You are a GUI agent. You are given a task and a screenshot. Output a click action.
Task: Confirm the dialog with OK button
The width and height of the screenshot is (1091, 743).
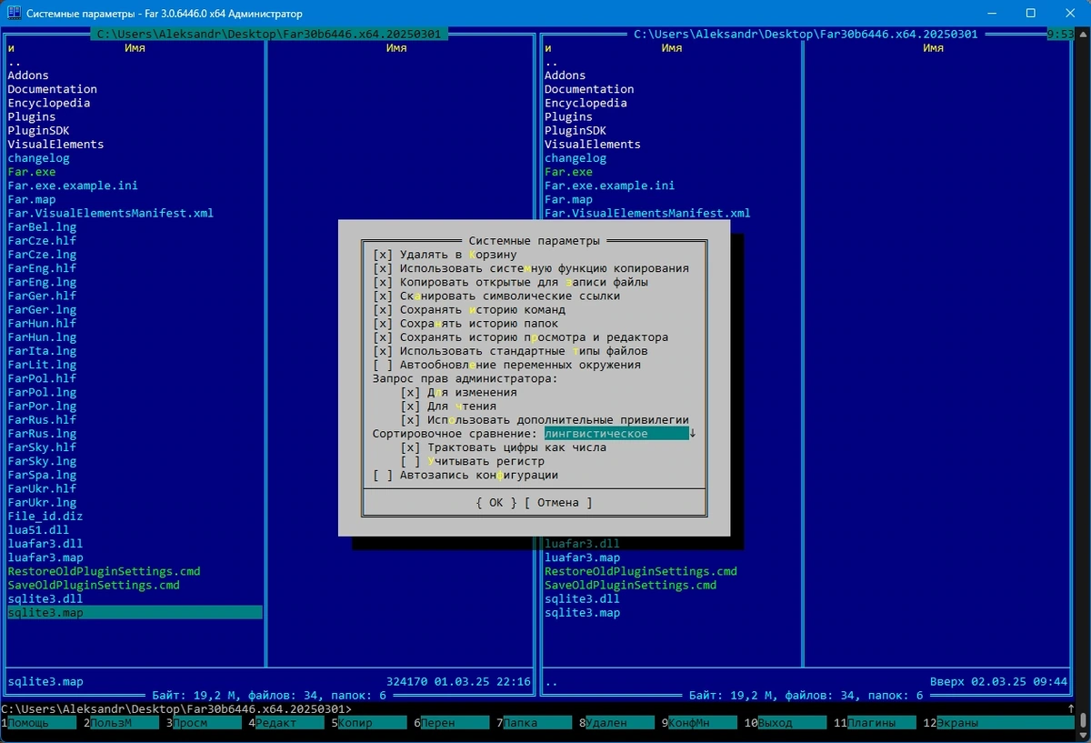(496, 502)
